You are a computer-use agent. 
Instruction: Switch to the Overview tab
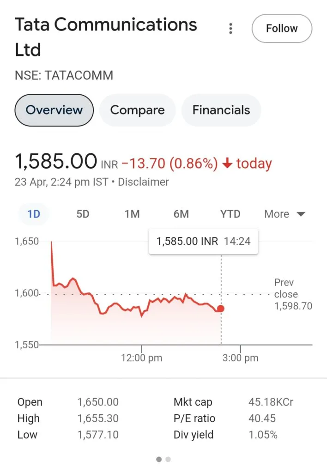(x=54, y=110)
